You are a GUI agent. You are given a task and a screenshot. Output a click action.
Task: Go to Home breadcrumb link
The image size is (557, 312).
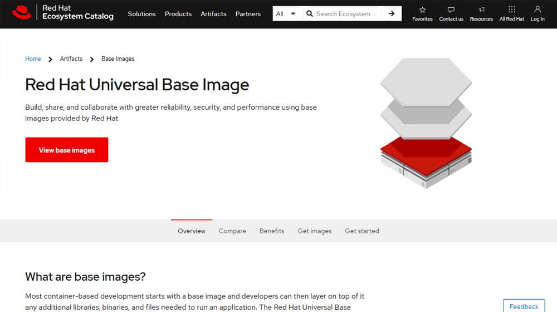pos(33,59)
